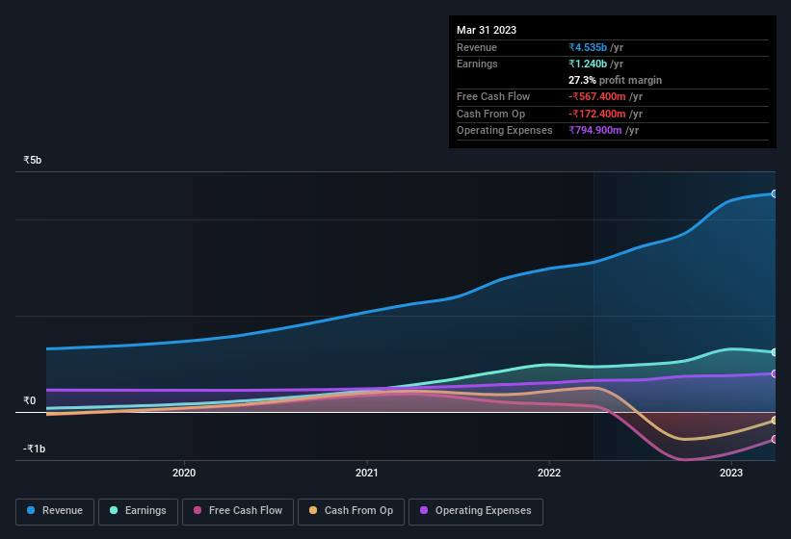Click the 2020 x-axis label
Screen dimensions: 791x539
tap(184, 473)
